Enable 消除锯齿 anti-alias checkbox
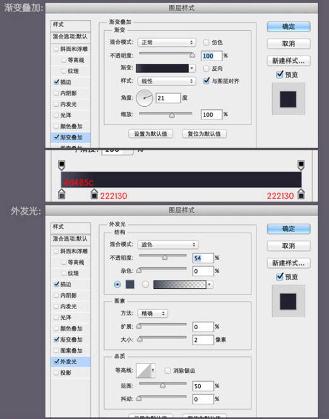This screenshot has height=419, width=329. [167, 370]
